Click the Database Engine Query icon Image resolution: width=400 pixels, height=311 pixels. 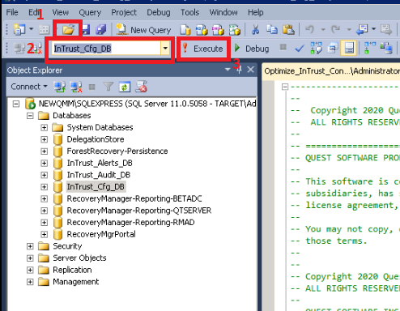185,30
